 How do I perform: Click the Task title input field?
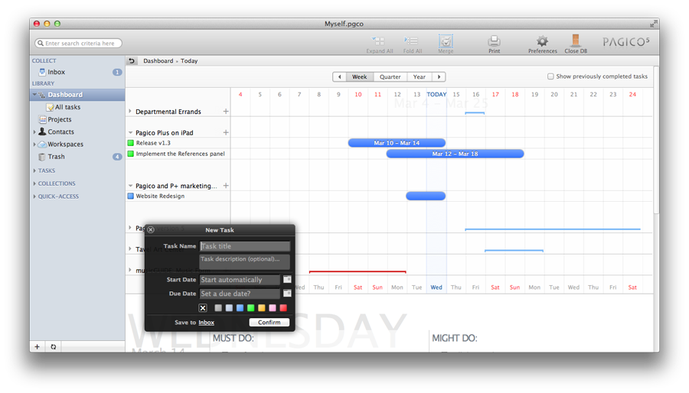[x=245, y=246]
